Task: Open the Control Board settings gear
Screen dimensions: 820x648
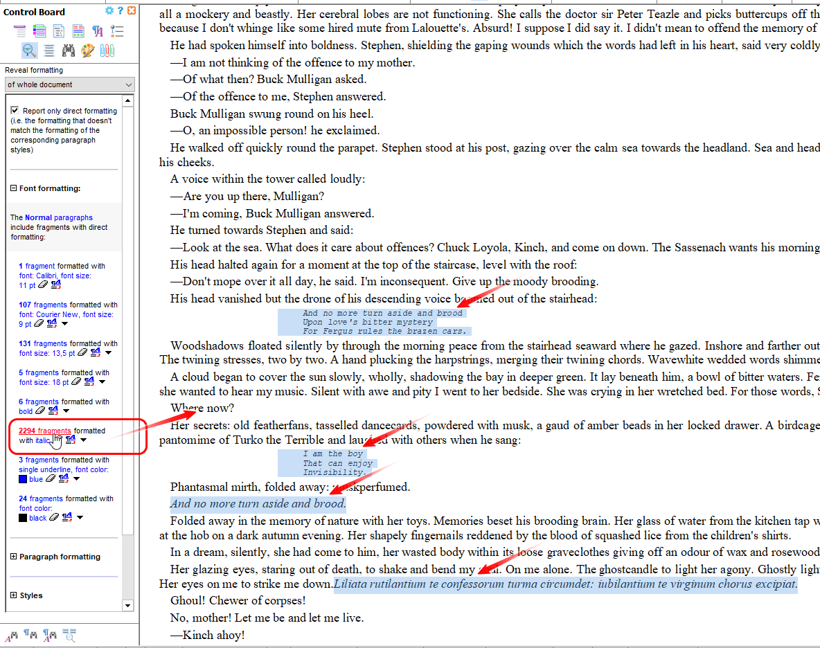Action: pos(109,11)
